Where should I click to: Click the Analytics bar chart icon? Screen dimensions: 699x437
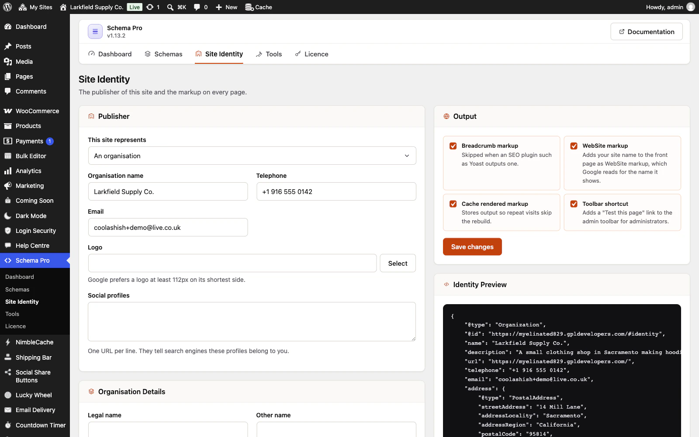click(x=8, y=171)
